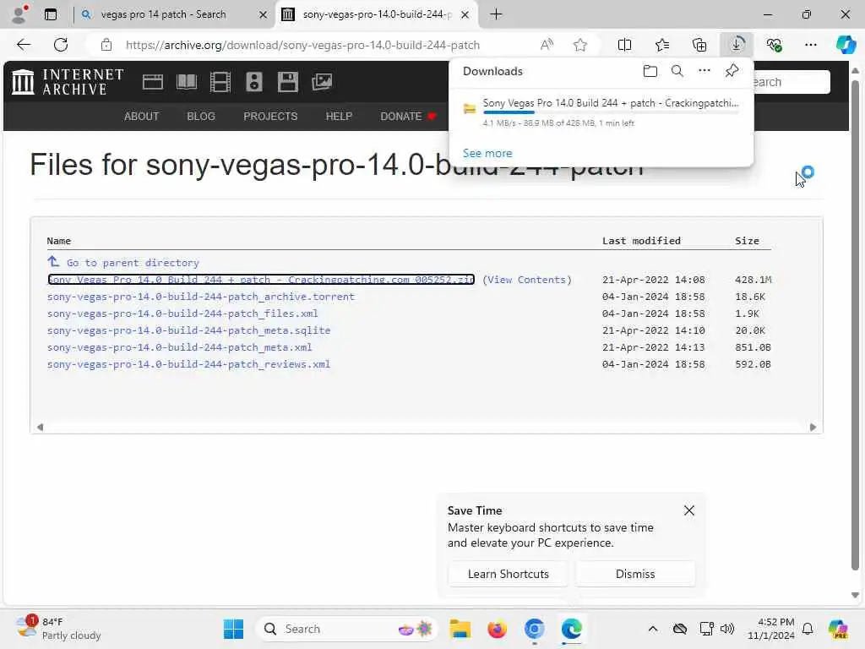Open Browser essentials heart icon
Image resolution: width=865 pixels, height=649 pixels.
774,45
